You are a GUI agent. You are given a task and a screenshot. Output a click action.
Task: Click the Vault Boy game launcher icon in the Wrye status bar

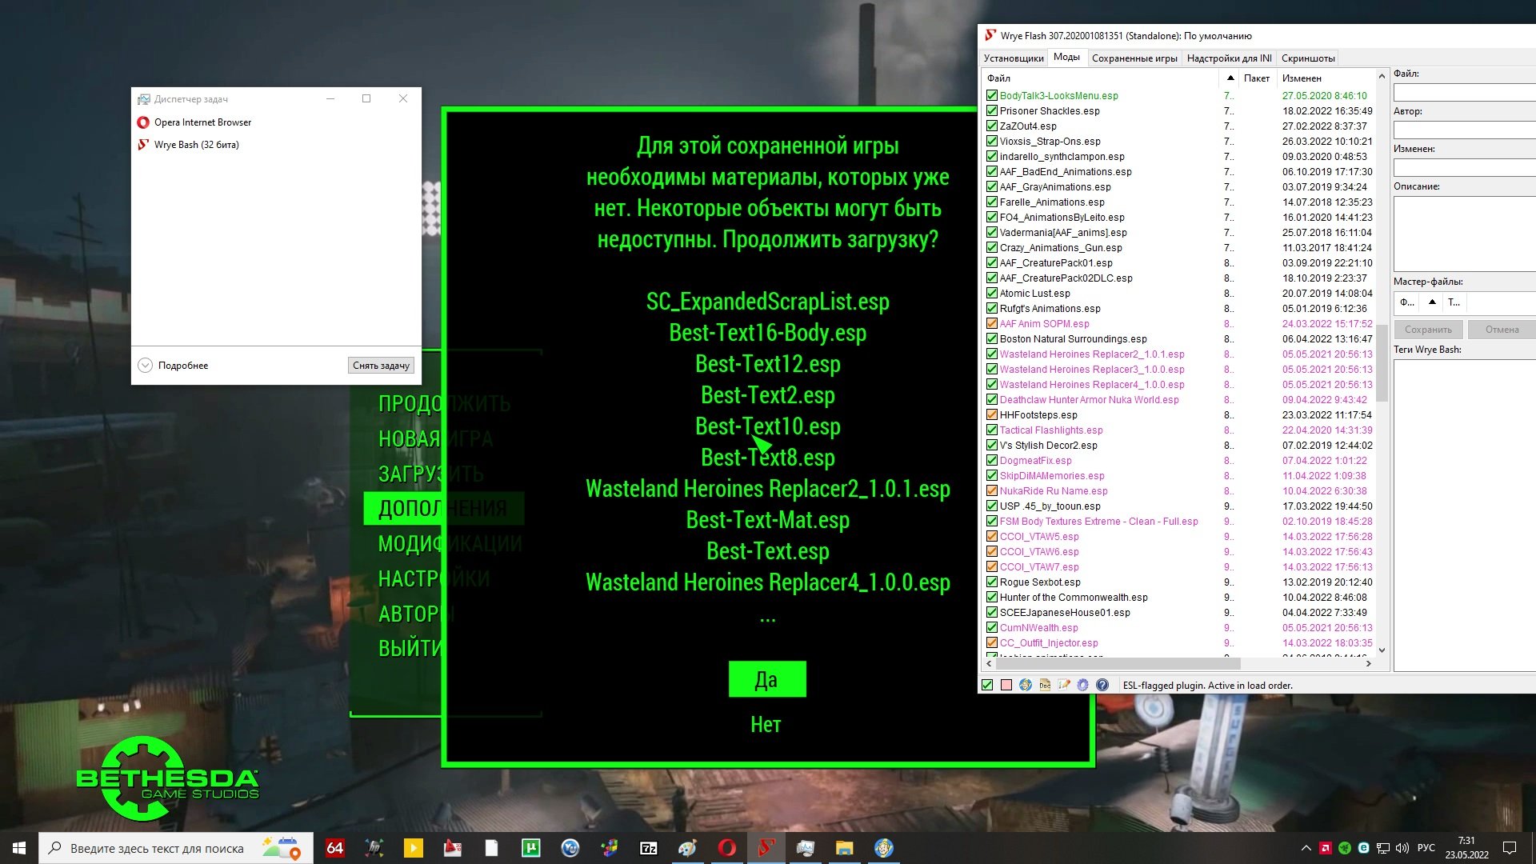click(1026, 685)
